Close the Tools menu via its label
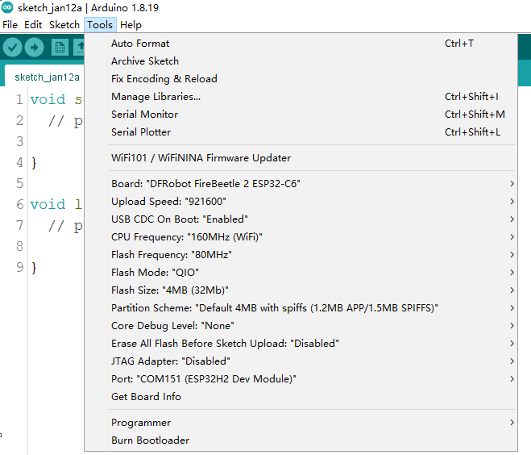 100,25
